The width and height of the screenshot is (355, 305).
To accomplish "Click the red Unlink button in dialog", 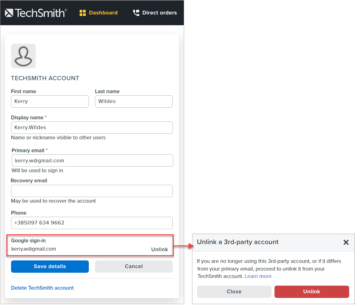I will click(311, 291).
